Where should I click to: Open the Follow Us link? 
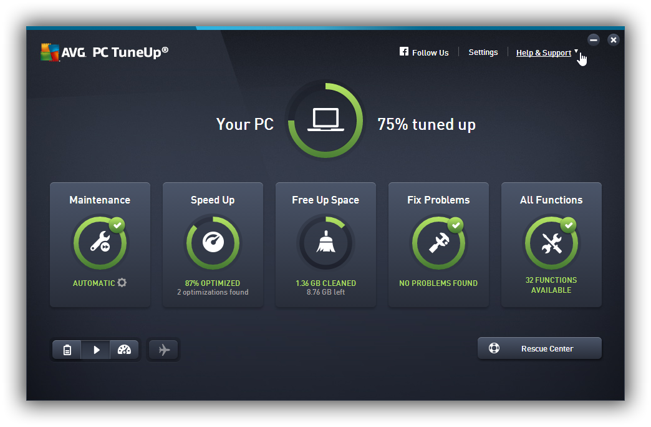click(x=430, y=52)
